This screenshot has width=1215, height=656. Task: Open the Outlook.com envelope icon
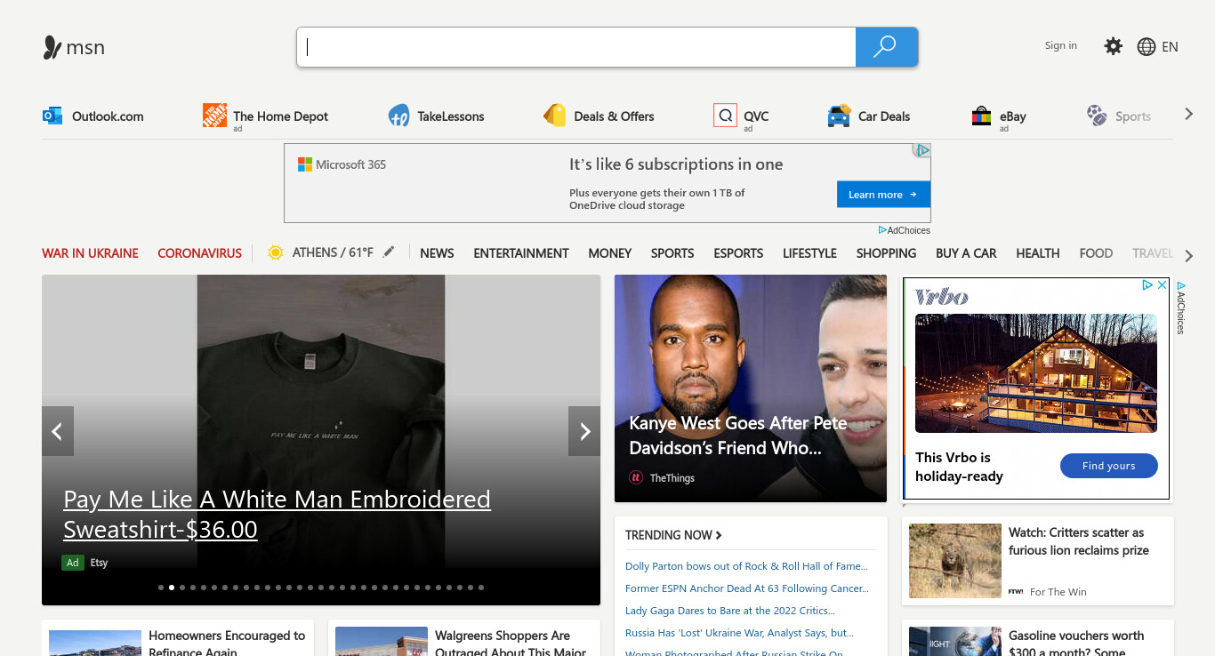(x=52, y=116)
